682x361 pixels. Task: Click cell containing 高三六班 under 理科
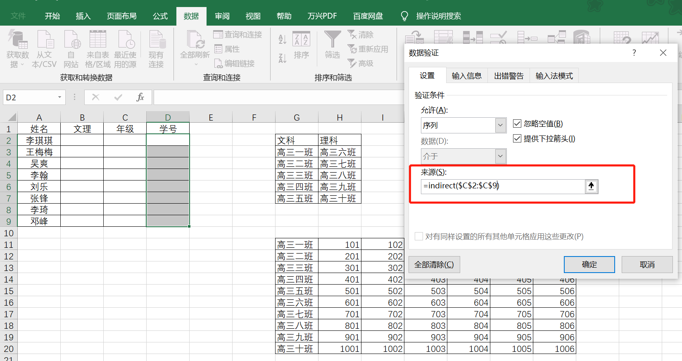[340, 152]
